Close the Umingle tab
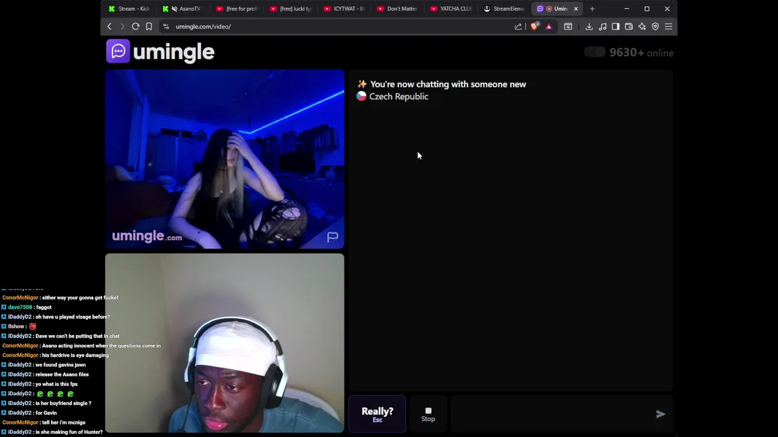778x437 pixels. [x=576, y=8]
